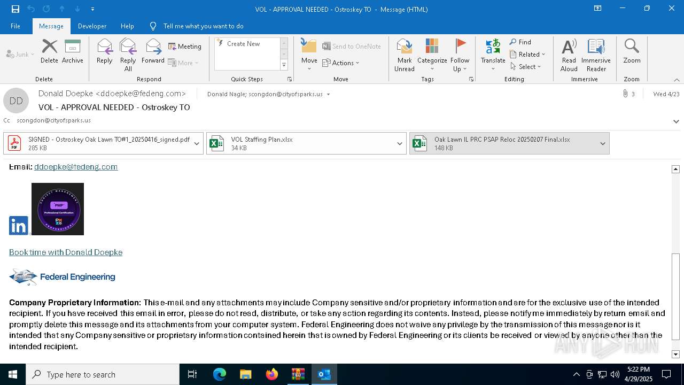
Task: Click the Federal Engineering logo
Action: coord(63,277)
